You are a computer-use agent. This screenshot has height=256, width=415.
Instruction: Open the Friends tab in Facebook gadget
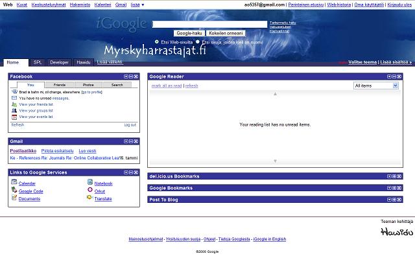[59, 85]
